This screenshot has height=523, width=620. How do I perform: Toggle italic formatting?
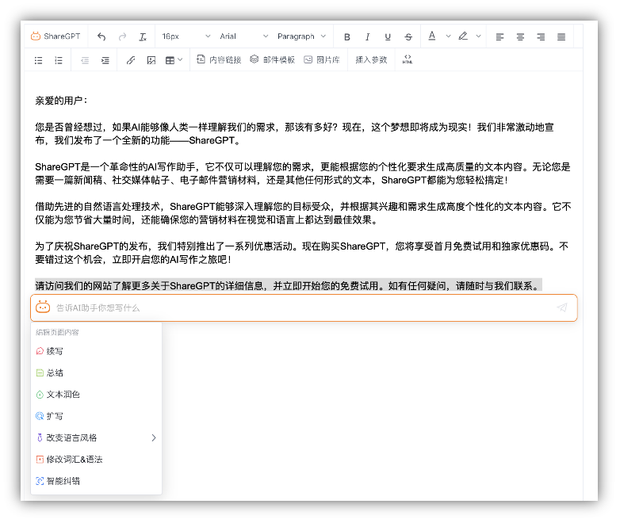tap(367, 36)
